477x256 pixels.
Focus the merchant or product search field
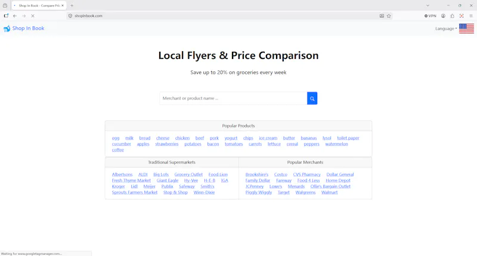point(233,98)
